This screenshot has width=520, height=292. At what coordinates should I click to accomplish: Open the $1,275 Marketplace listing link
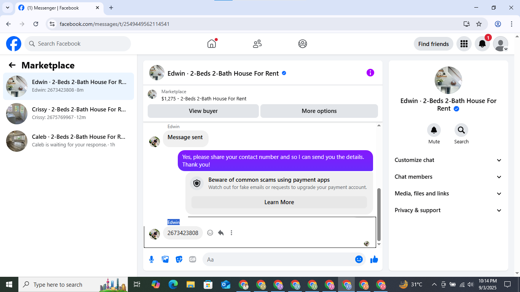tap(204, 98)
